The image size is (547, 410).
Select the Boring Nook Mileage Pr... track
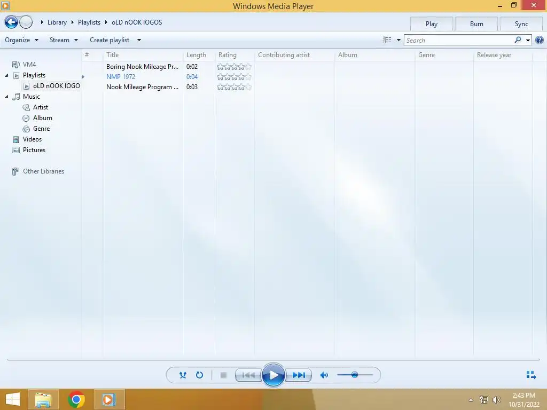[142, 67]
